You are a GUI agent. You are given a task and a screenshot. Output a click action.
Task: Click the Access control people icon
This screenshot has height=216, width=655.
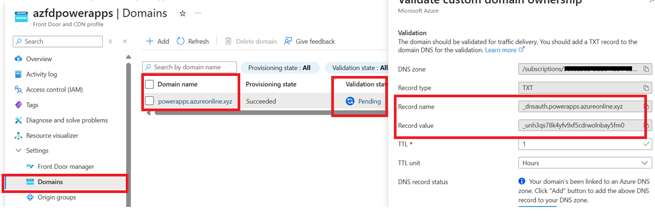pyautogui.click(x=18, y=89)
